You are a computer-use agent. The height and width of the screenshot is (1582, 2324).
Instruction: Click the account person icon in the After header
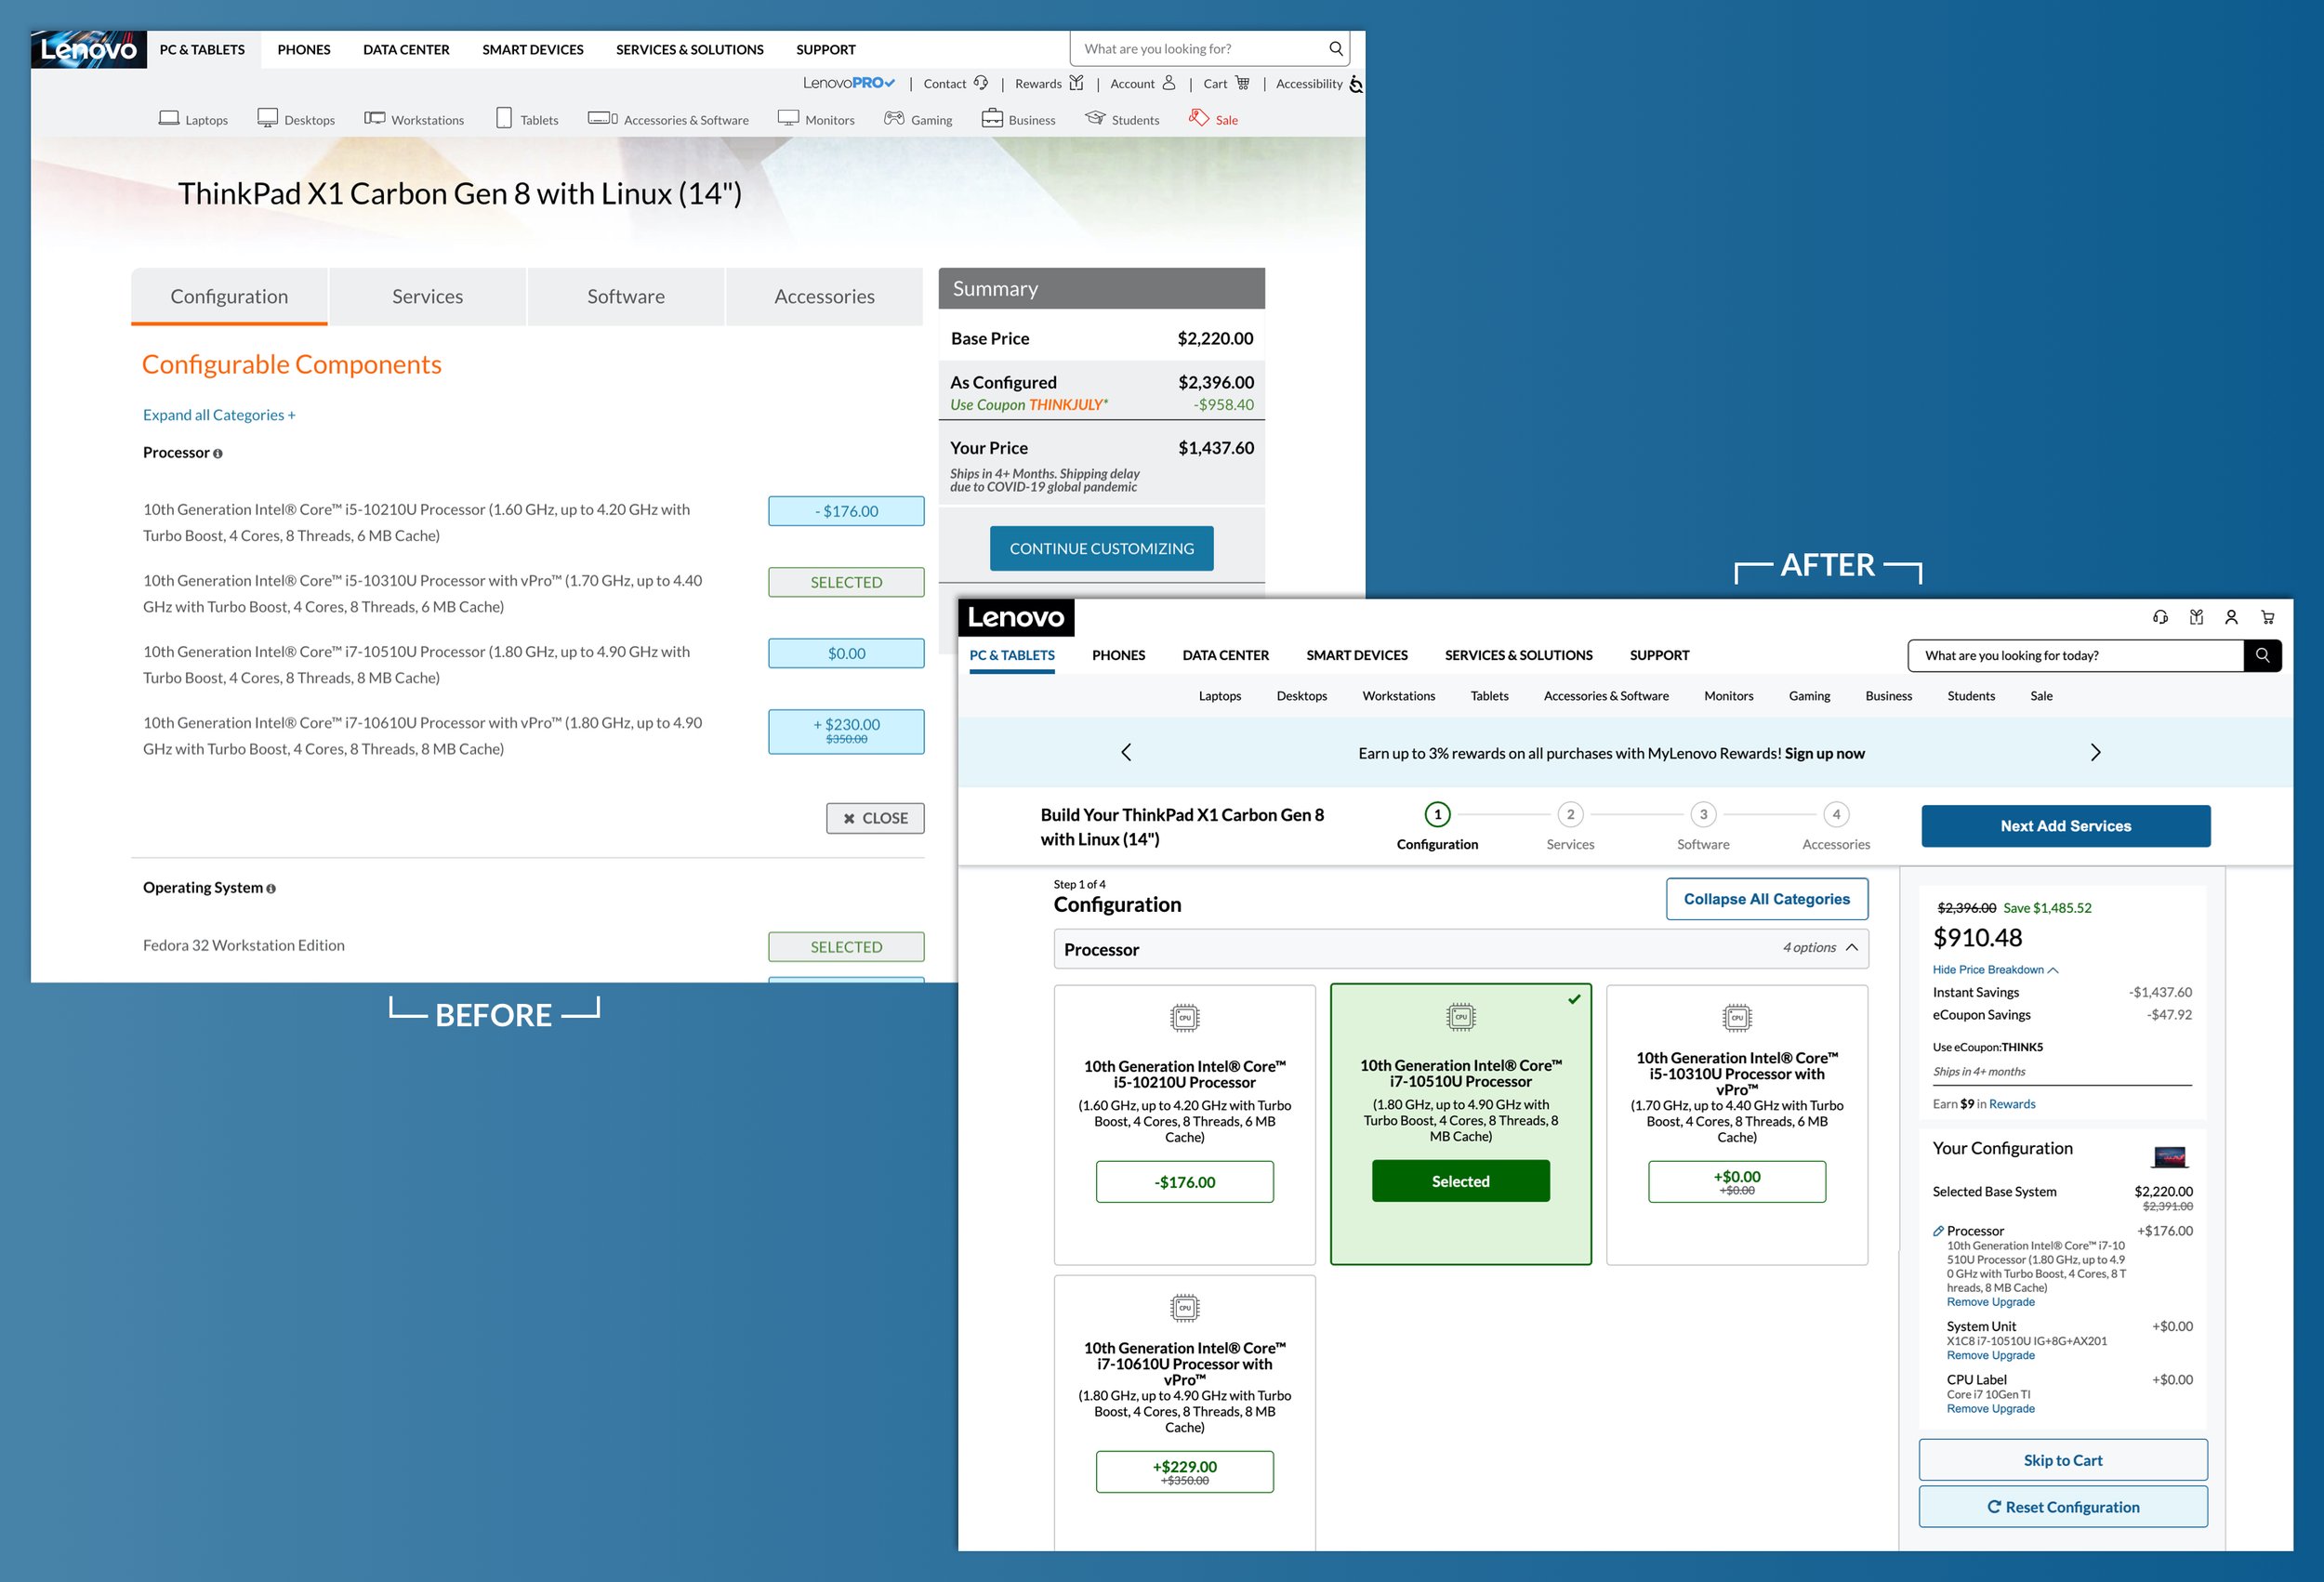(2231, 617)
